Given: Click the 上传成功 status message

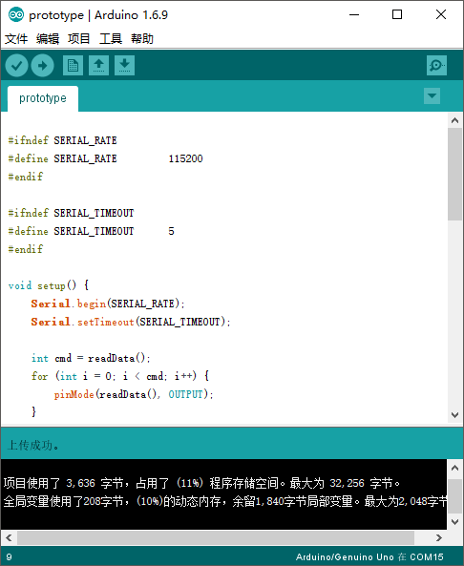Looking at the screenshot, I should point(33,446).
